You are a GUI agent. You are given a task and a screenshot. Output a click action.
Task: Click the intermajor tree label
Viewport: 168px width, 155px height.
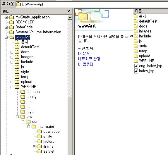(46, 127)
